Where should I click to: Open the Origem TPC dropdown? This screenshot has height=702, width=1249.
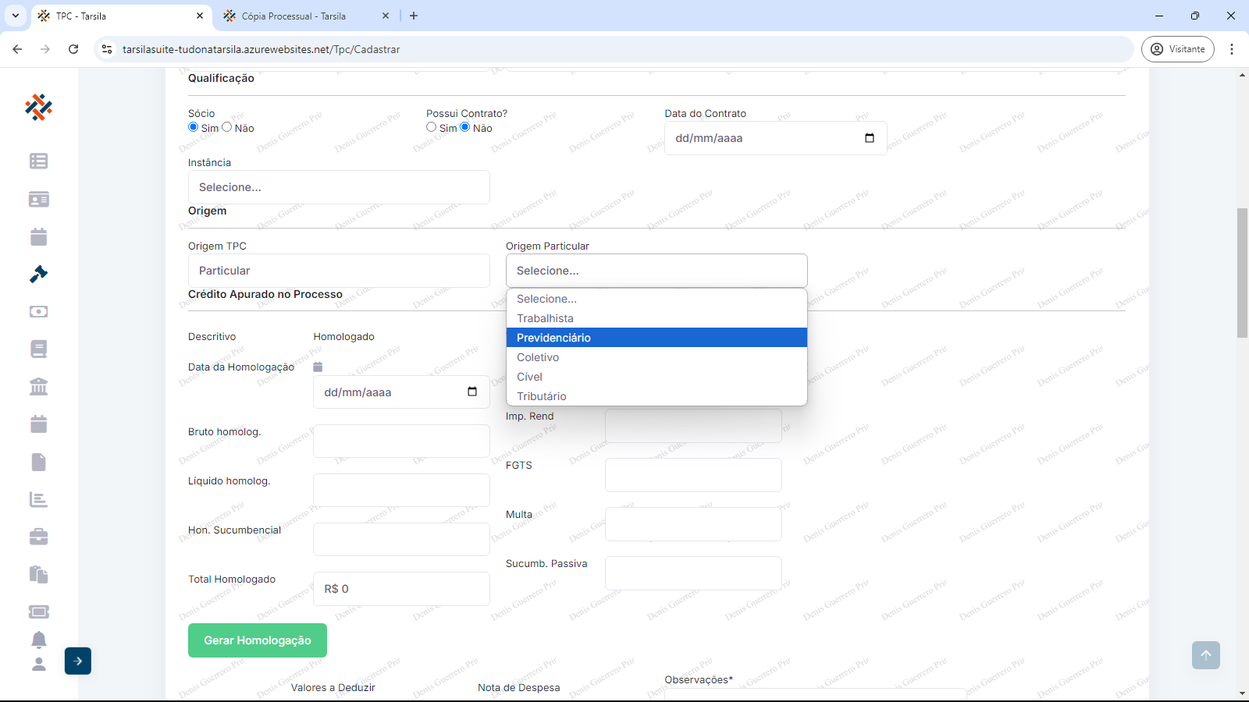pos(339,271)
